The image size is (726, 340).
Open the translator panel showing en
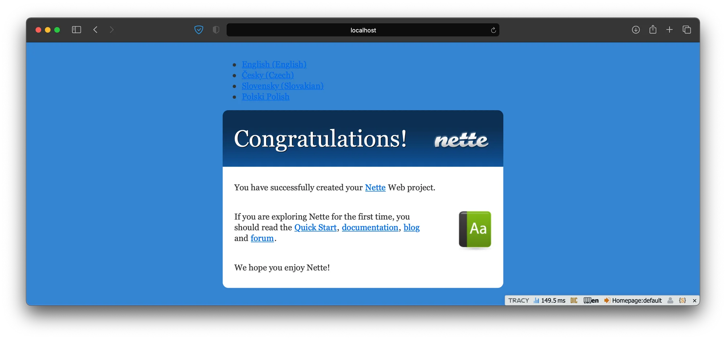[x=591, y=300]
